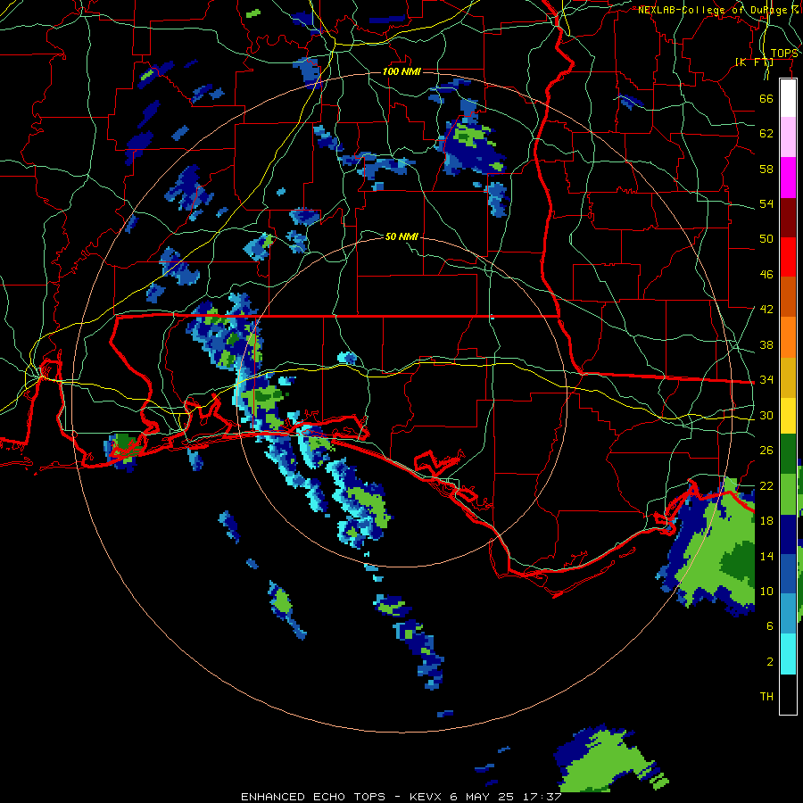Click the "66" legend value
The width and height of the screenshot is (803, 803).
pyautogui.click(x=766, y=98)
